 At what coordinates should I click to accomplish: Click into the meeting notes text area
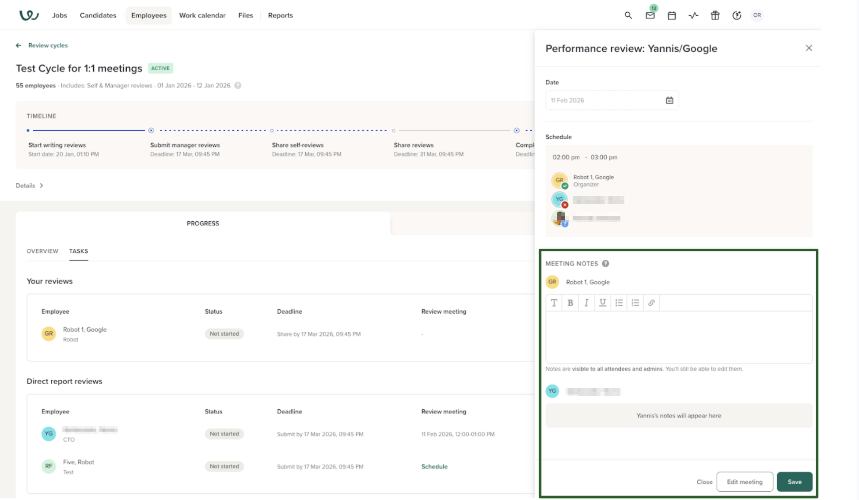(678, 337)
